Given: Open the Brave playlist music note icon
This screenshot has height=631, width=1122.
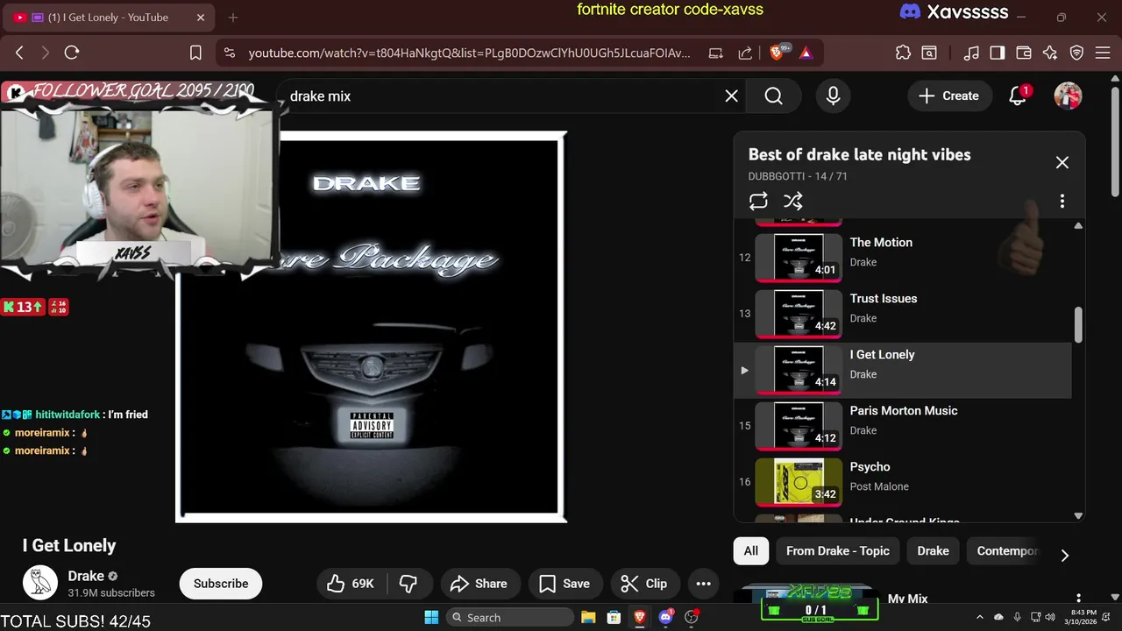Looking at the screenshot, I should tap(971, 53).
